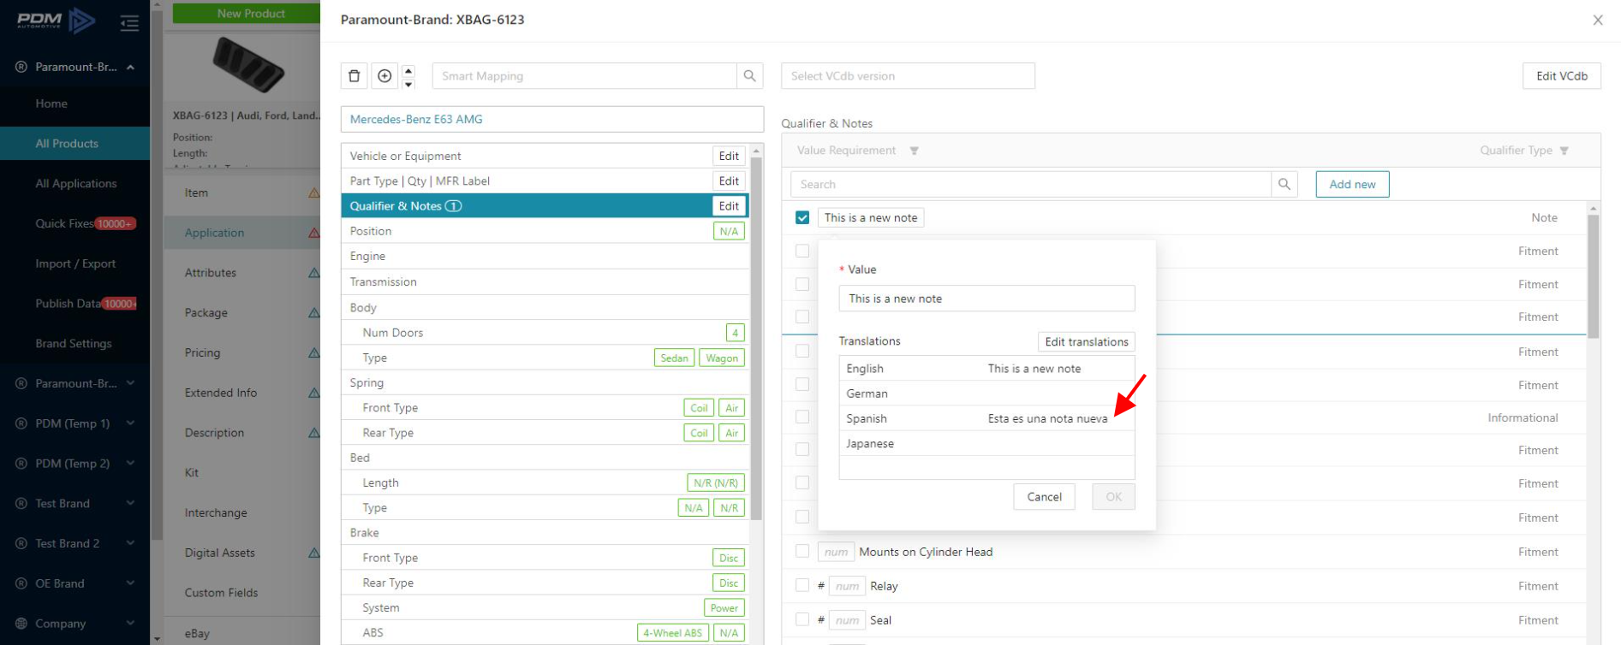Close the XBAG-6123 dialog

1598,20
